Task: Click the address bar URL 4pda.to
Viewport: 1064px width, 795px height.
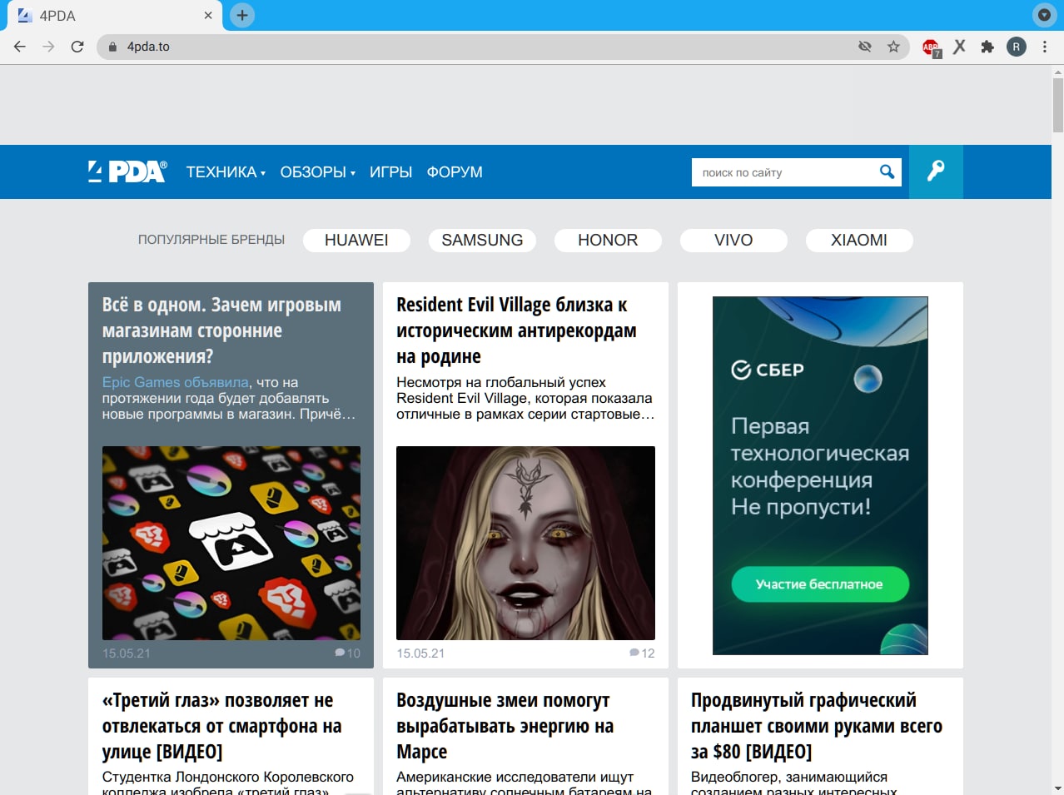Action: pos(148,47)
